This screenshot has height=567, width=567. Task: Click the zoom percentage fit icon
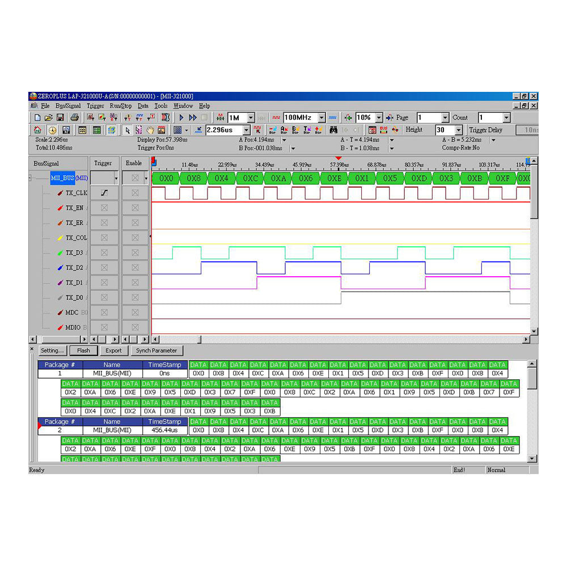click(x=348, y=118)
